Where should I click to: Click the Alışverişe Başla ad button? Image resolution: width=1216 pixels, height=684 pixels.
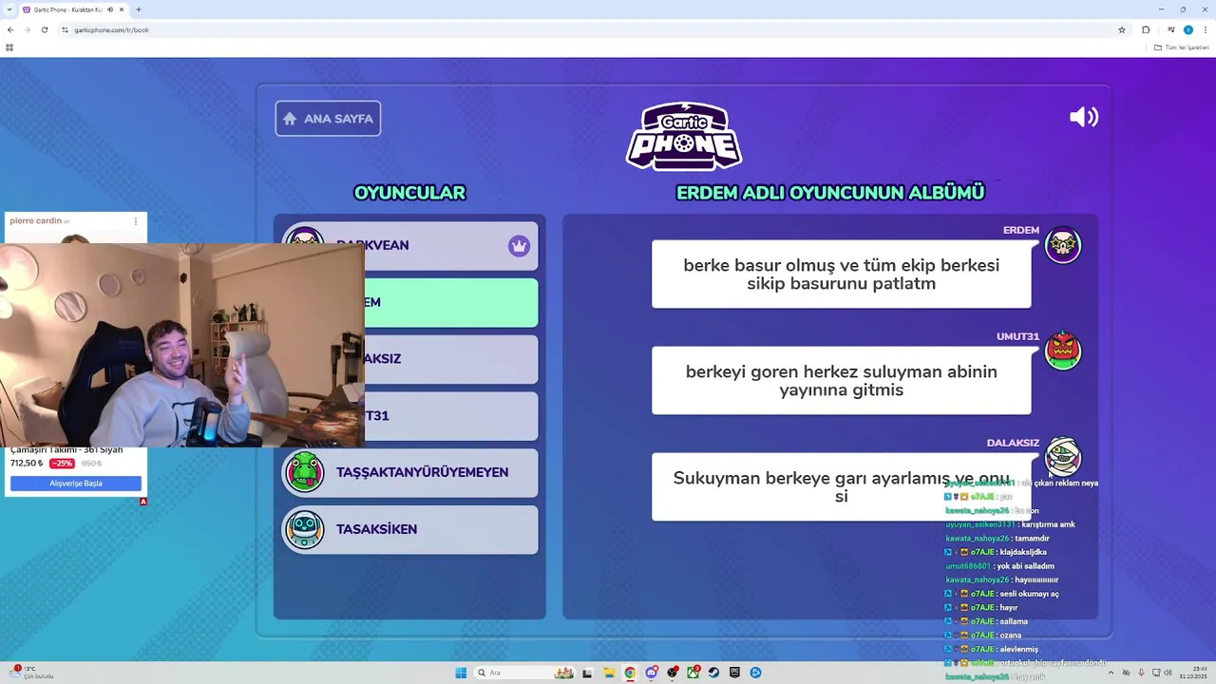[76, 484]
